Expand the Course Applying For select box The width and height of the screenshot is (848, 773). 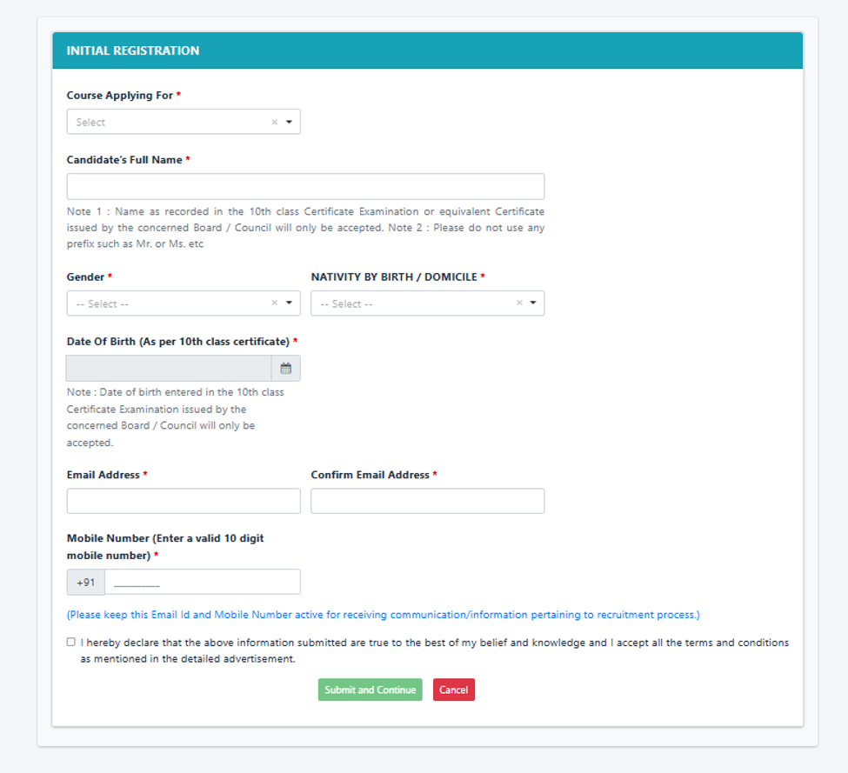pos(184,122)
